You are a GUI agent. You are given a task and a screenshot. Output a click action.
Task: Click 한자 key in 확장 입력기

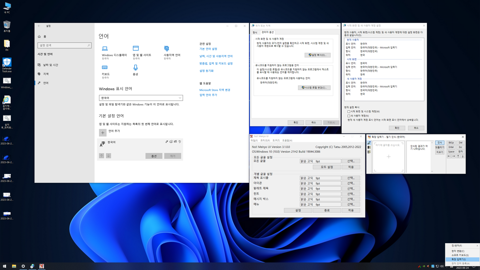pos(460,152)
